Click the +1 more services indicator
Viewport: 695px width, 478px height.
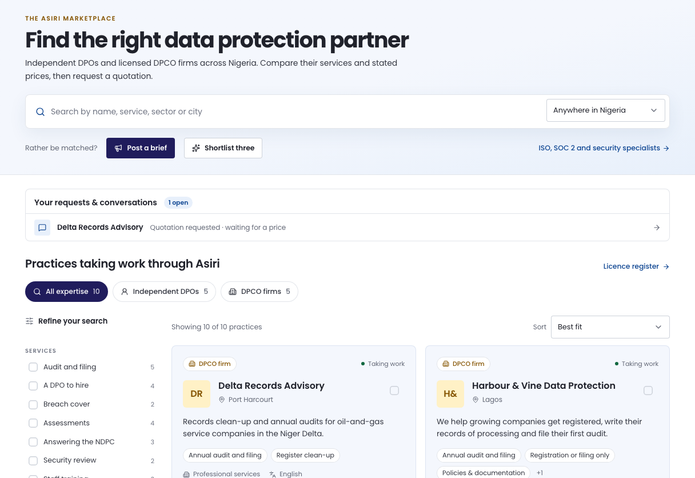tap(540, 473)
